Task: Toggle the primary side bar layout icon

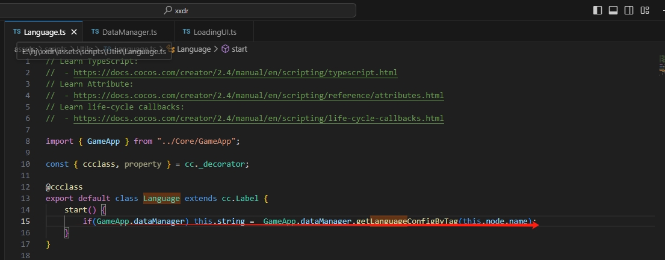Action: [x=598, y=10]
